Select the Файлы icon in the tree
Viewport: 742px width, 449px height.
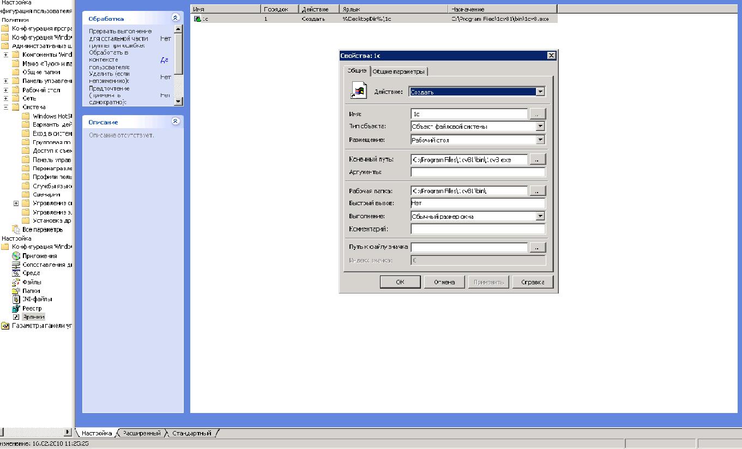pos(16,282)
